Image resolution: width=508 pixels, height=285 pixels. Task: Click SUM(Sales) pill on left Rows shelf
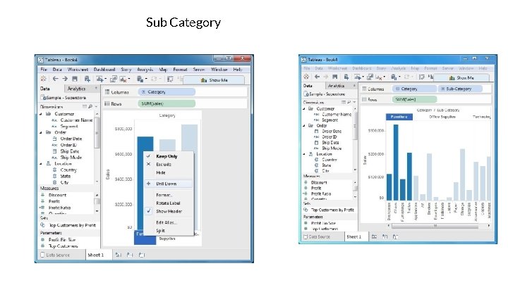click(x=167, y=103)
